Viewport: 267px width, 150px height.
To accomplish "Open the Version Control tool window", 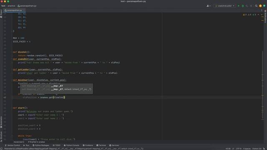I will pyautogui.click(x=12, y=145).
